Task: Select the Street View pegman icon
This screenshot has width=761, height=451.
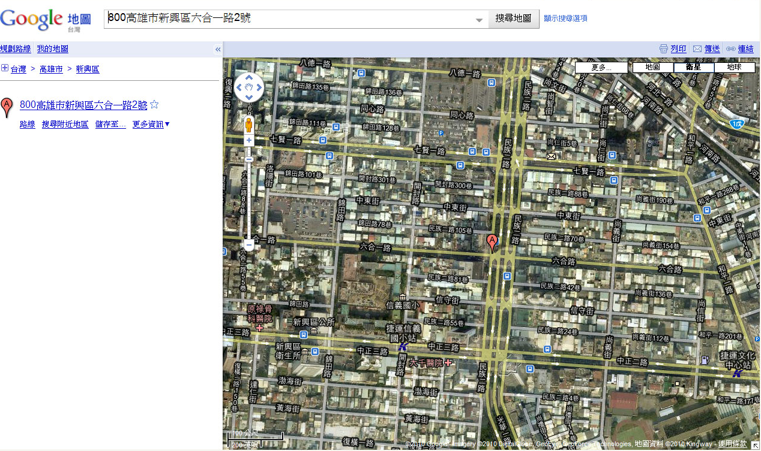Action: [248, 125]
